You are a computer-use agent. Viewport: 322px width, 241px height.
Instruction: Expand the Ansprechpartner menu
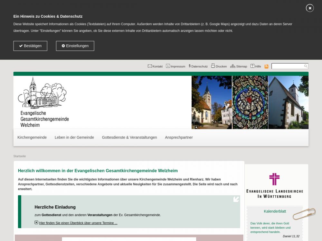179,138
